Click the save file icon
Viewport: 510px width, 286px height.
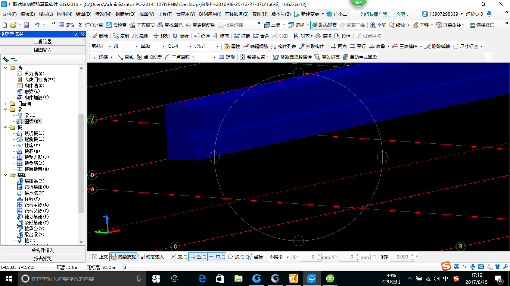[27, 25]
